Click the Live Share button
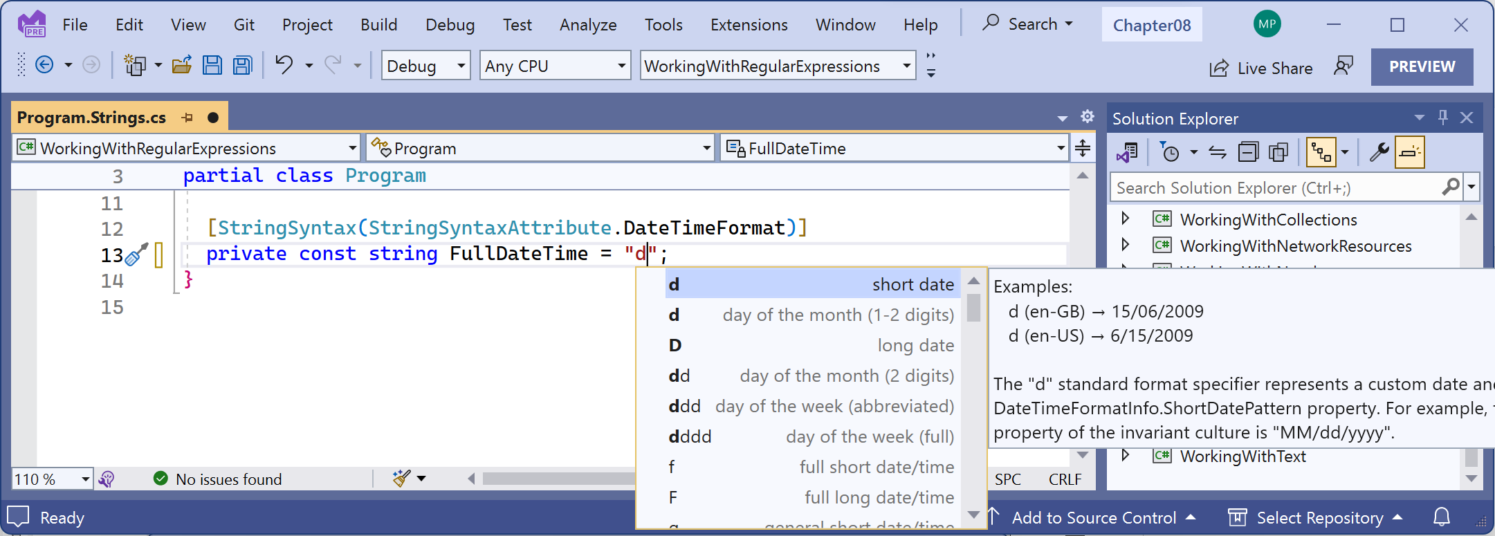Screen dimensions: 1495x536 tap(1260, 68)
